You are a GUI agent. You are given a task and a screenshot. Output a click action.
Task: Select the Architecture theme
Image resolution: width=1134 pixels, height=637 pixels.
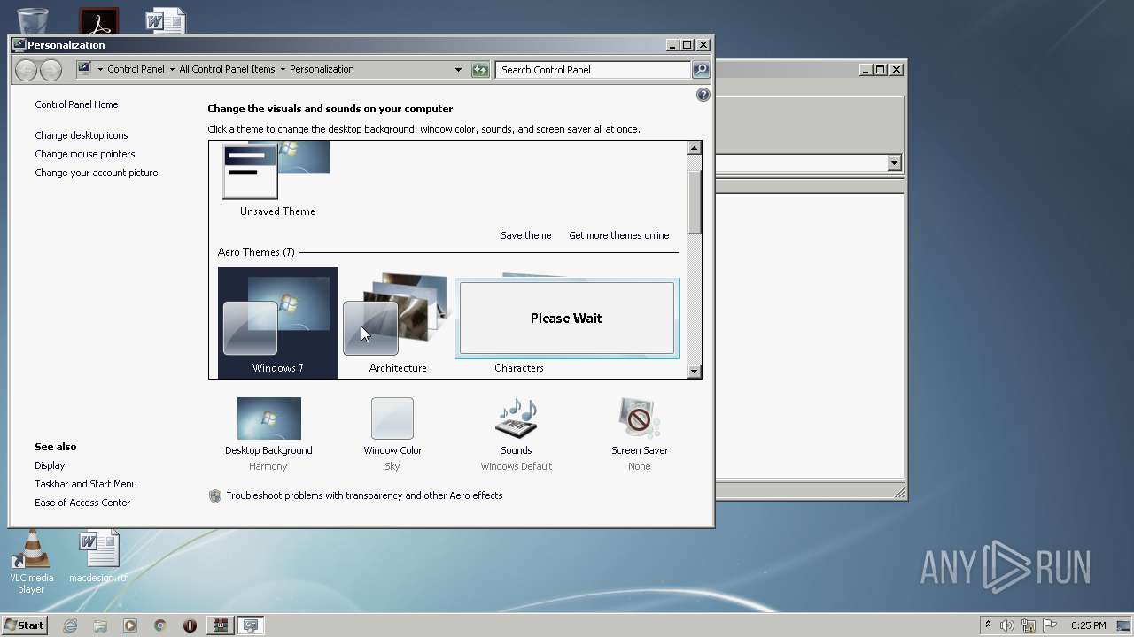[x=397, y=322]
